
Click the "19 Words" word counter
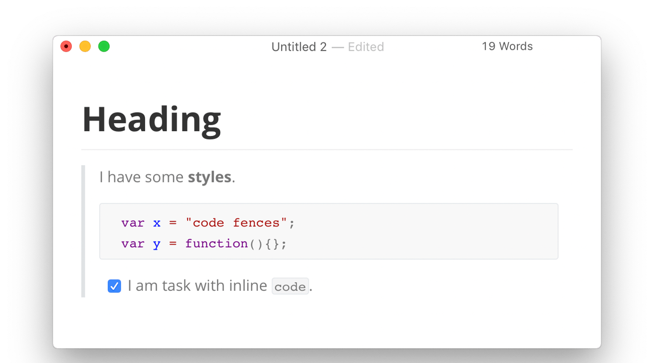(507, 46)
